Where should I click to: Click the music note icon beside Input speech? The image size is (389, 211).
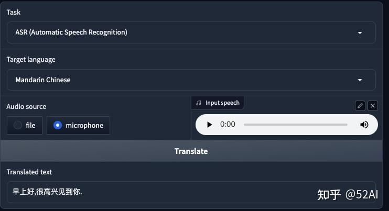[x=198, y=103]
